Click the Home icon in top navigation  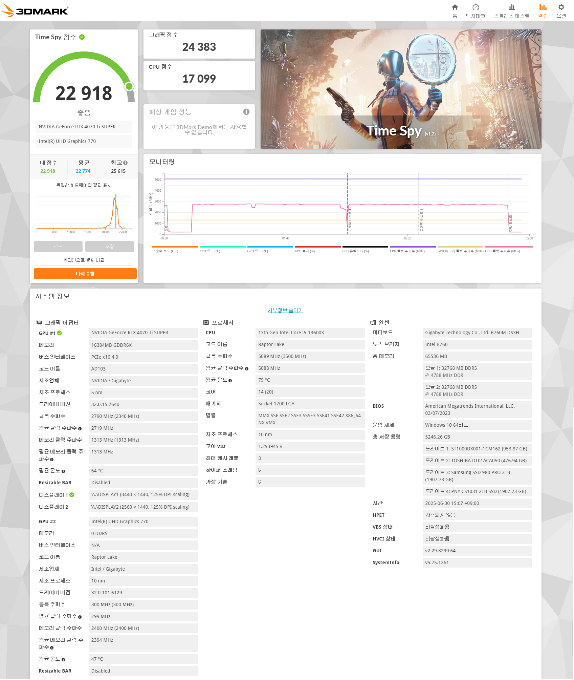[455, 7]
